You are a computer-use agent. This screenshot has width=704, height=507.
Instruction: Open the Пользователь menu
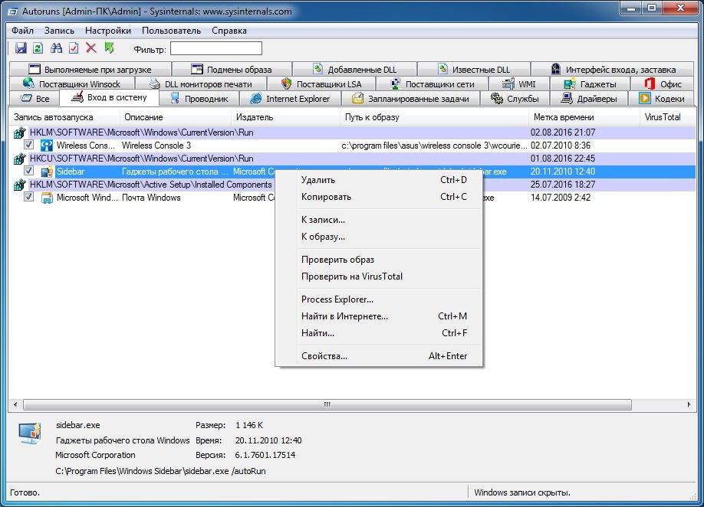[x=172, y=31]
